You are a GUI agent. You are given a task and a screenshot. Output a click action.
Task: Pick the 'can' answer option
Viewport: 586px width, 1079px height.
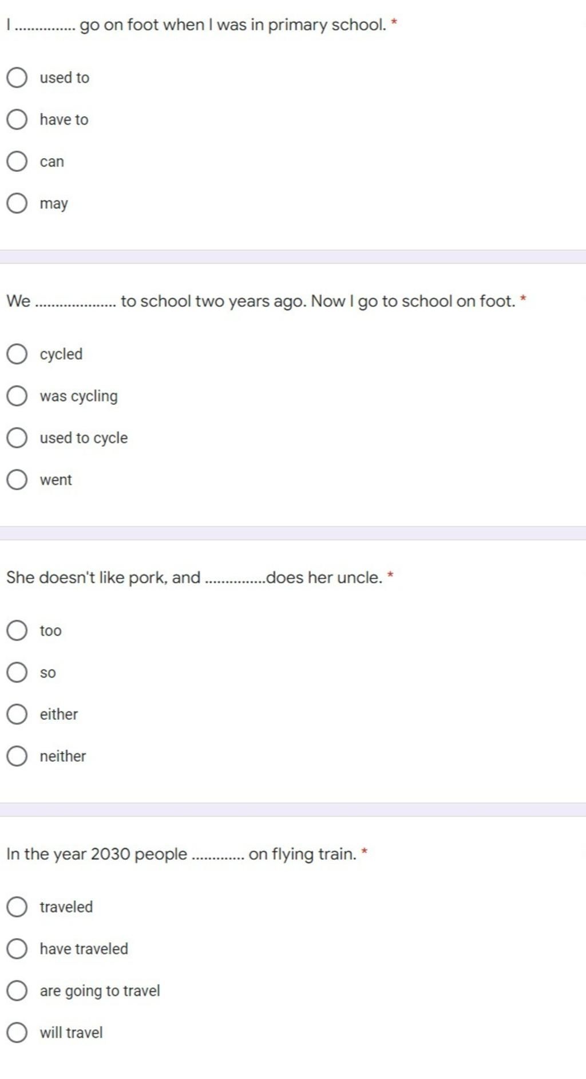(x=17, y=161)
